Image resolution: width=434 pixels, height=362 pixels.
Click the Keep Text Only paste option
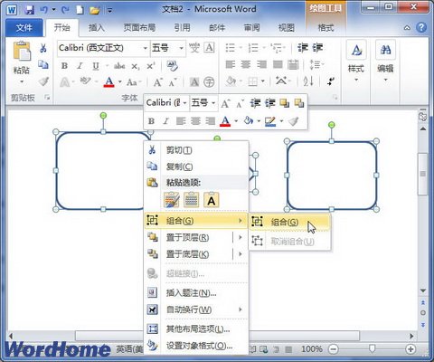point(212,200)
